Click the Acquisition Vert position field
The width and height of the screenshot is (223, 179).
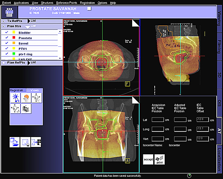(x=158, y=139)
